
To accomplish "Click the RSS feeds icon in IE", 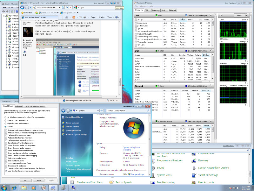I will click(x=74, y=17).
